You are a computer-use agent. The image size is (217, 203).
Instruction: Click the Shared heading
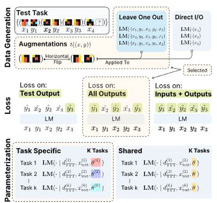[130, 151]
